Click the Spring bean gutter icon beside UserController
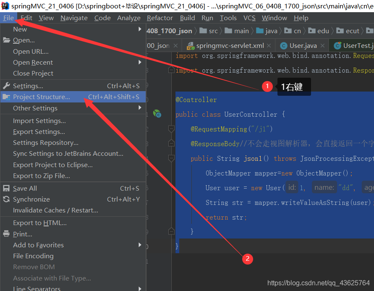Screen dimensions: 374x291 click(157, 113)
